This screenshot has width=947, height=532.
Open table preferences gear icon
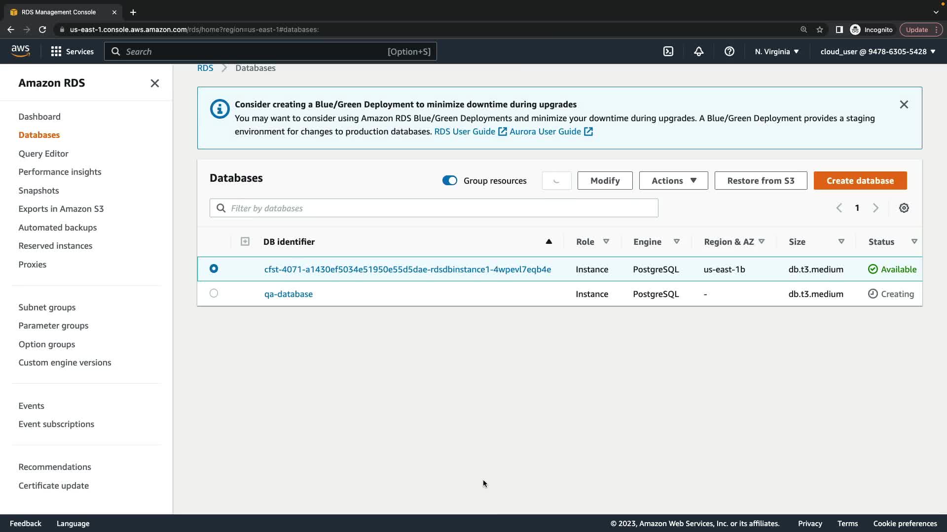coord(904,208)
